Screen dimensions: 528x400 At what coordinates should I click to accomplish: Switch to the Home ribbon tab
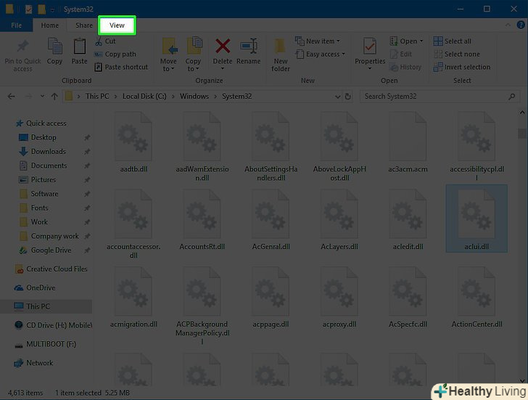point(49,25)
